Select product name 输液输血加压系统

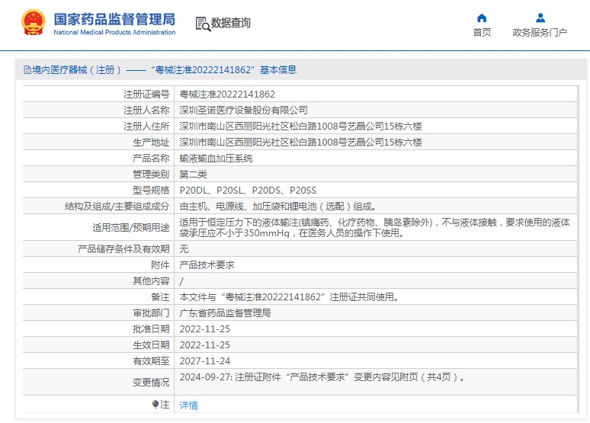click(x=216, y=159)
